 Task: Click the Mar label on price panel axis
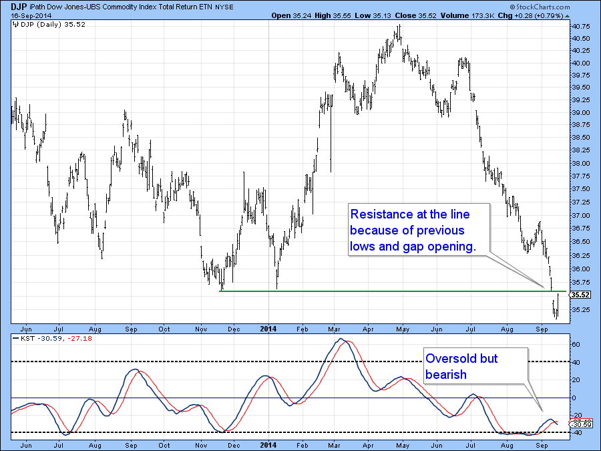335,329
